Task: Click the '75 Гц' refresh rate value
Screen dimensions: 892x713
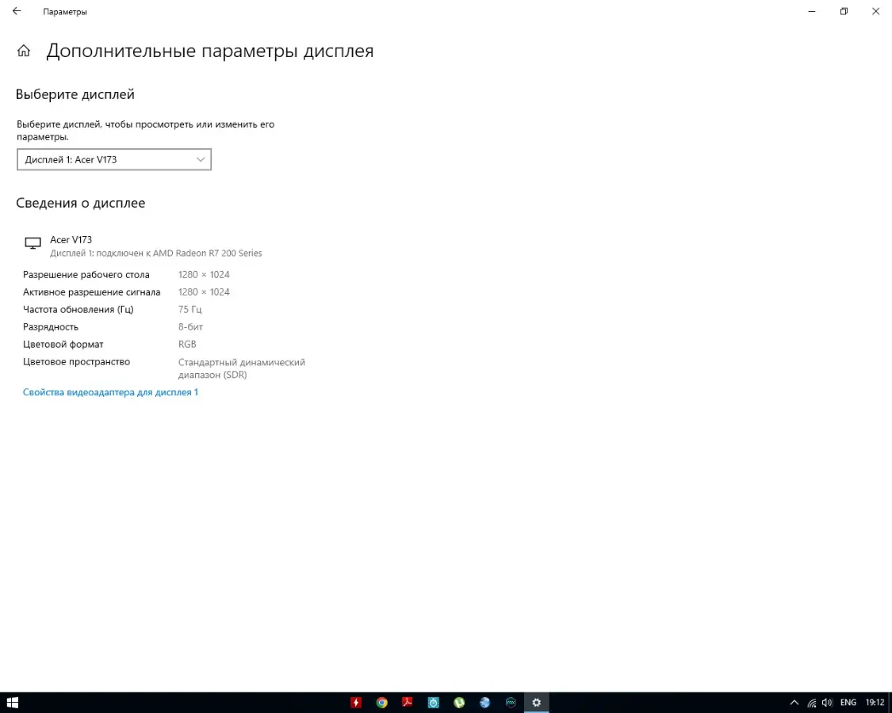Action: (190, 309)
